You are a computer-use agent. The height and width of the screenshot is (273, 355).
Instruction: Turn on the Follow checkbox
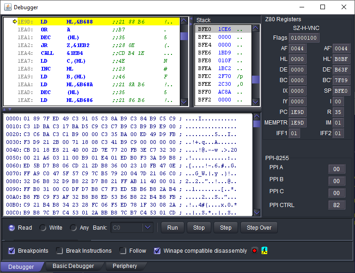click(122, 251)
